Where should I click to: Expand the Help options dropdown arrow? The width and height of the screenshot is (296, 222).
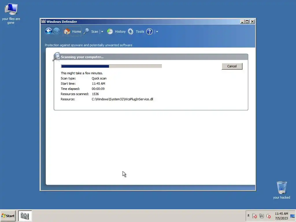coord(157,32)
